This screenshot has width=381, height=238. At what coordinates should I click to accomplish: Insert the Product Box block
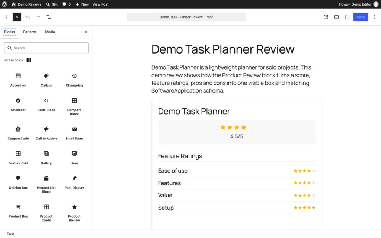(x=18, y=211)
